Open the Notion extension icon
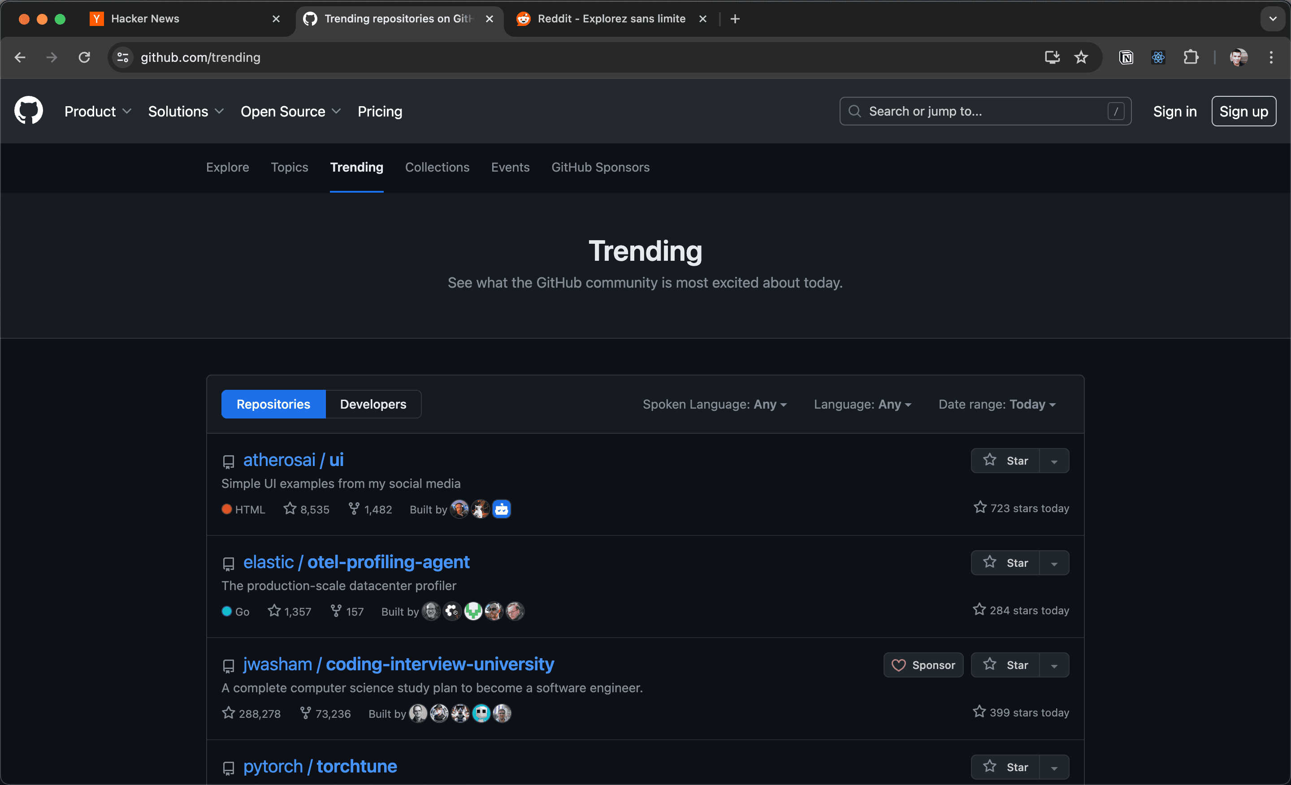This screenshot has height=785, width=1291. pos(1126,57)
